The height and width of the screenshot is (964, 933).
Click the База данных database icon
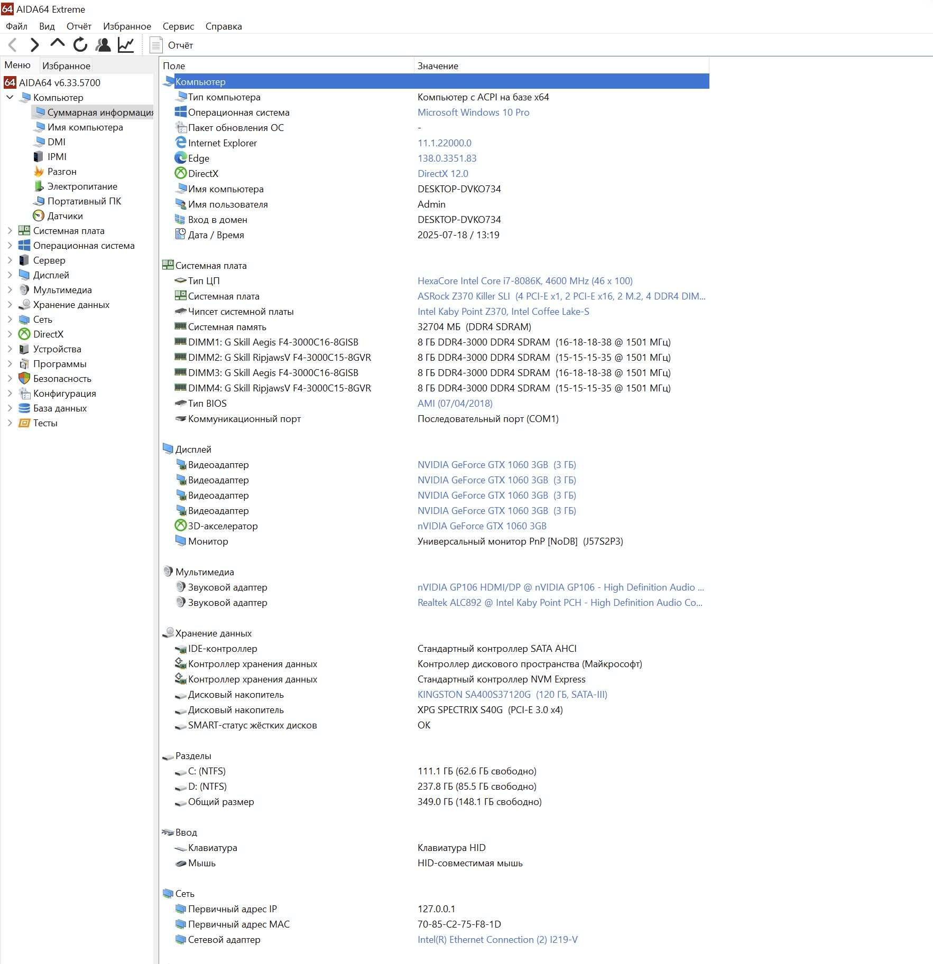pos(24,408)
